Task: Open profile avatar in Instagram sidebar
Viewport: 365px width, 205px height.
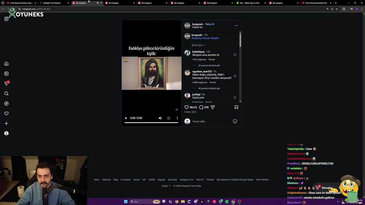Action: click(6, 133)
